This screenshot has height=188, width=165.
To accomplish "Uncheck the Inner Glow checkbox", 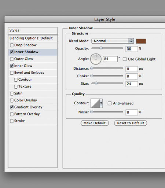I will (12, 66).
